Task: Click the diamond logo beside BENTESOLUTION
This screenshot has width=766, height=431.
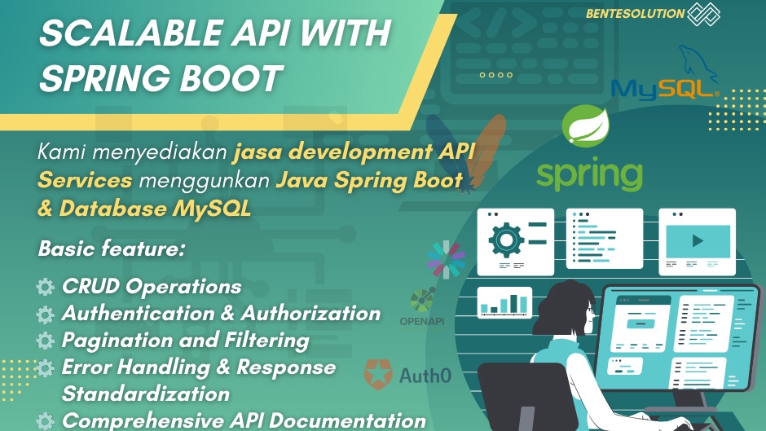Action: point(703,13)
